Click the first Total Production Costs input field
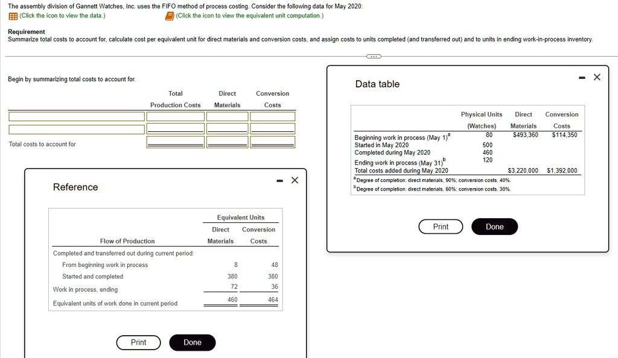 point(175,115)
